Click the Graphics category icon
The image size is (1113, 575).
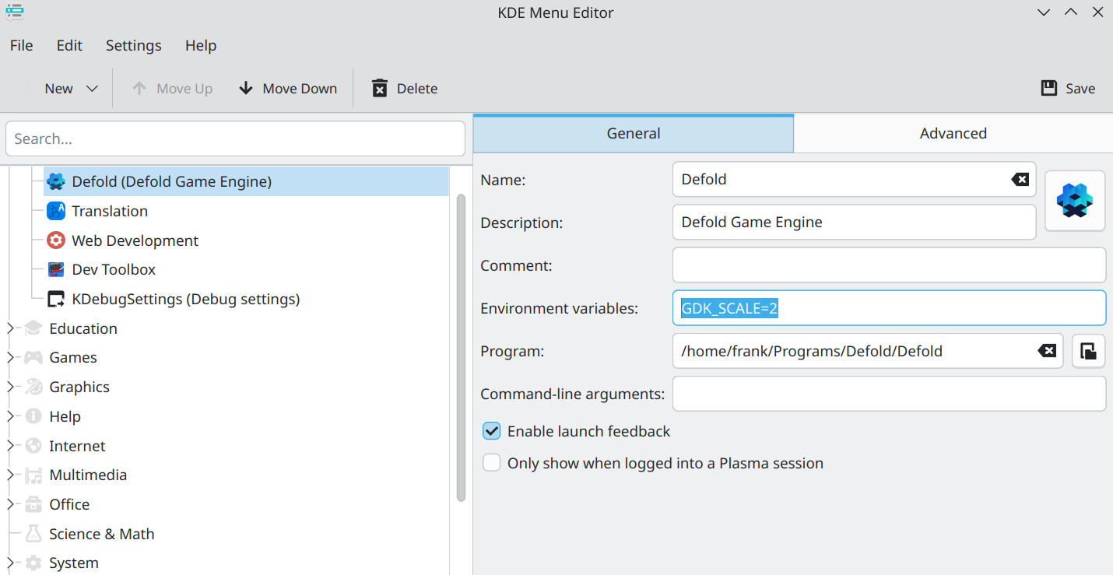33,387
